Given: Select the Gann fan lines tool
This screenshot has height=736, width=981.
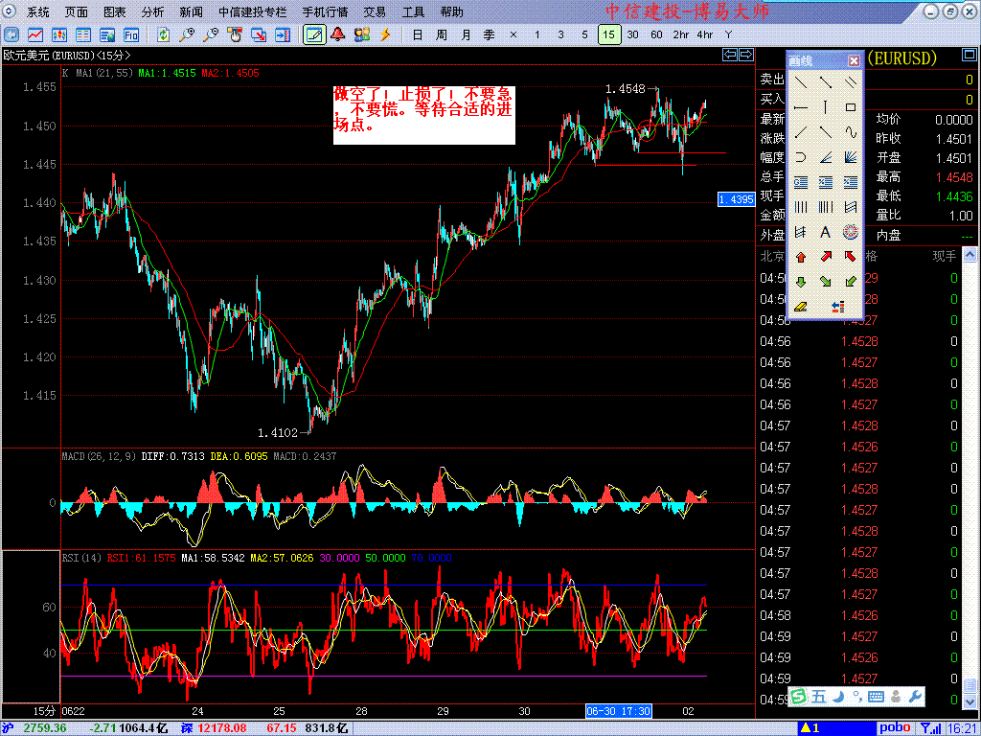Looking at the screenshot, I should (851, 157).
